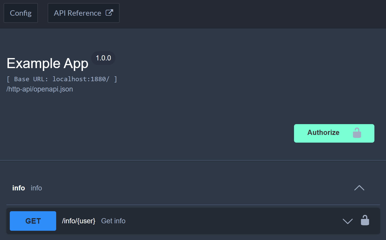Click the Base URL localhost:1880 text
Viewport: 386px width, 240px height.
point(62,79)
